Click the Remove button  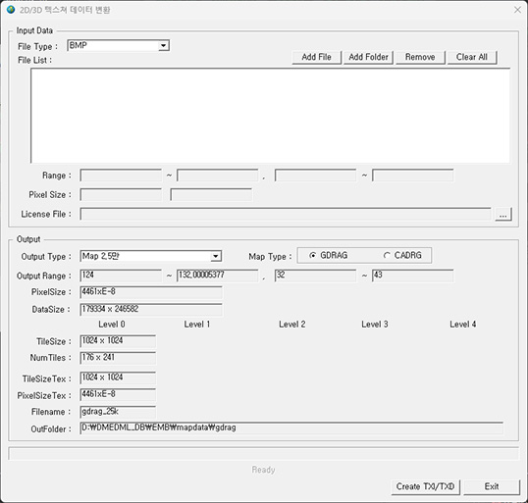tap(420, 57)
